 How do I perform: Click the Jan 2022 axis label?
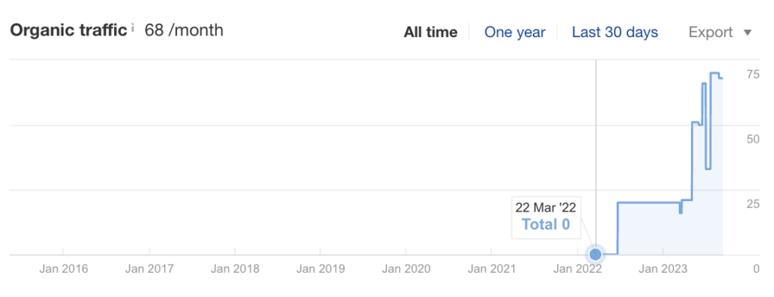[577, 269]
